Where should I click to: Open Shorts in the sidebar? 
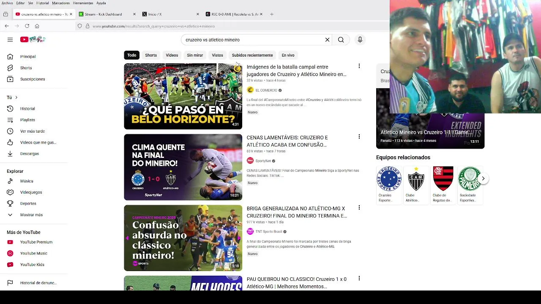[x=26, y=68]
